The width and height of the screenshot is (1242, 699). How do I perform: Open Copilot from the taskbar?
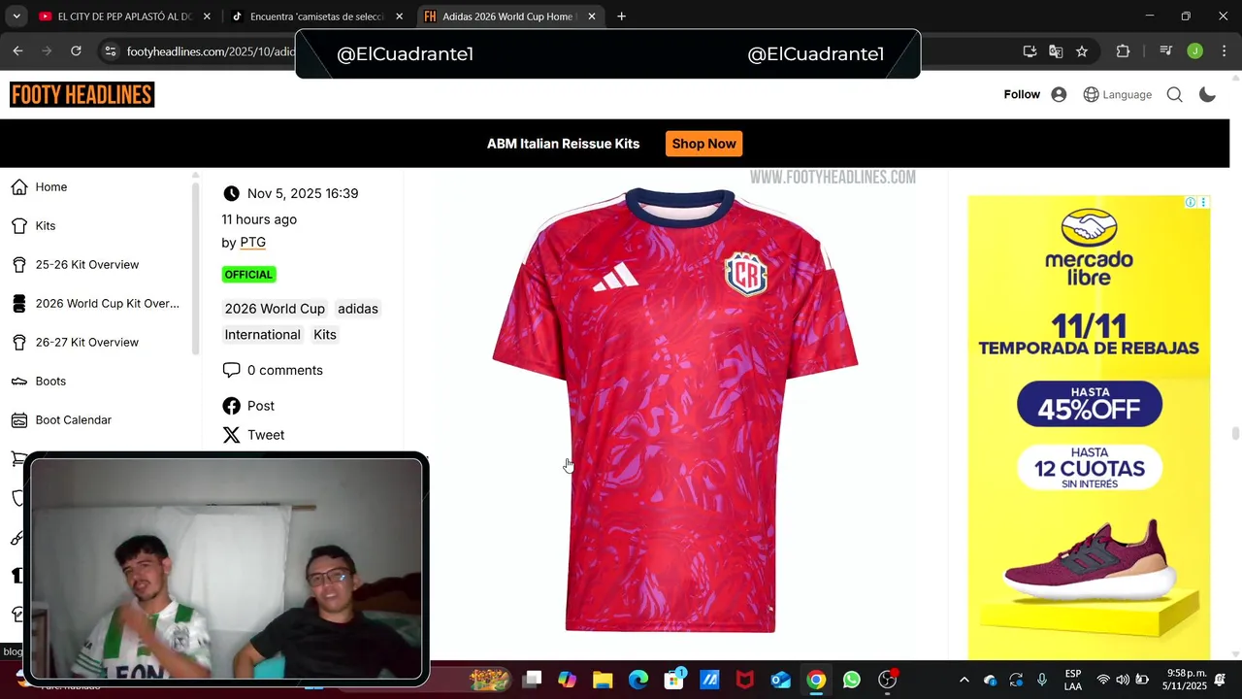[x=567, y=680]
